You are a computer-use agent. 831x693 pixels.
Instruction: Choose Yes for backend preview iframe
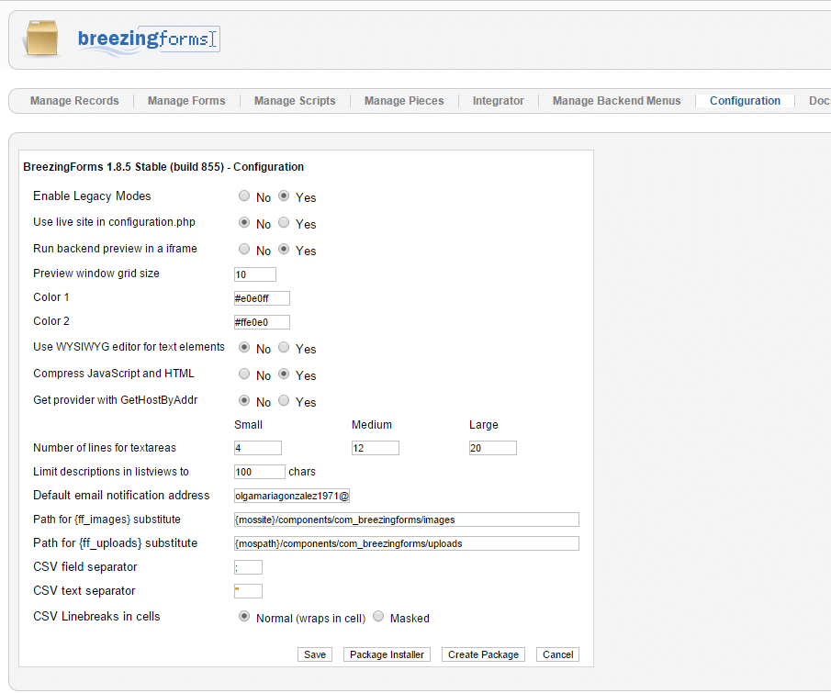tap(284, 249)
